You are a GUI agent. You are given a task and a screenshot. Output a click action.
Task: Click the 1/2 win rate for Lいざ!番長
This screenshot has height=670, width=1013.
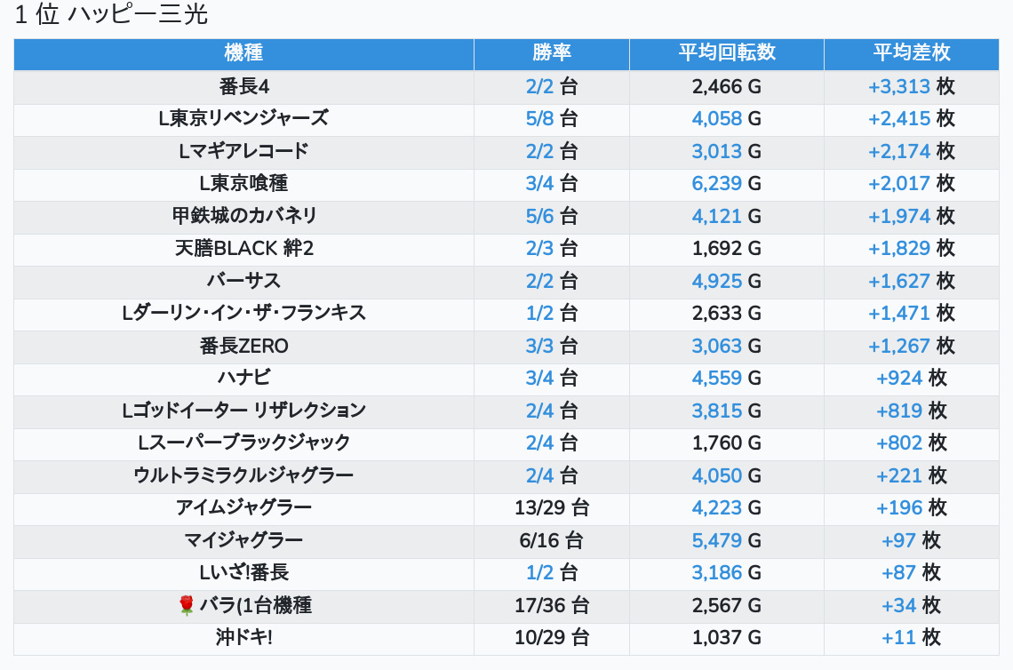(x=539, y=573)
